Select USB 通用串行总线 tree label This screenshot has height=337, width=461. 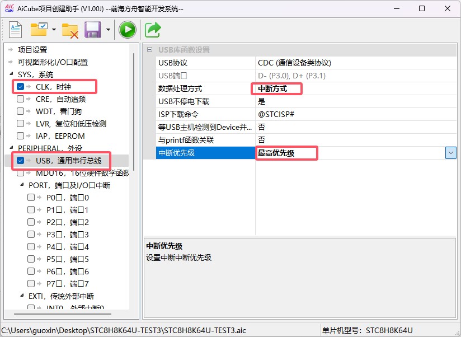[68, 161]
